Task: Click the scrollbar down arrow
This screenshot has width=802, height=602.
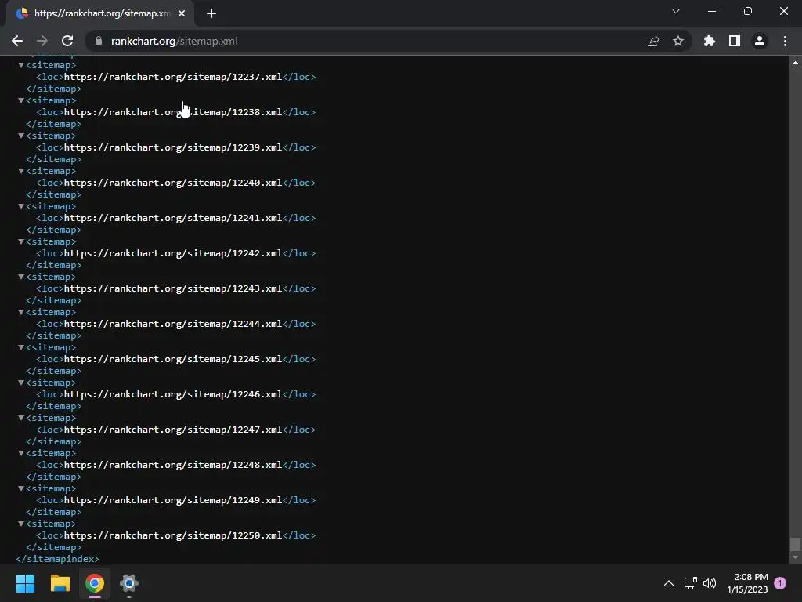Action: click(x=795, y=557)
